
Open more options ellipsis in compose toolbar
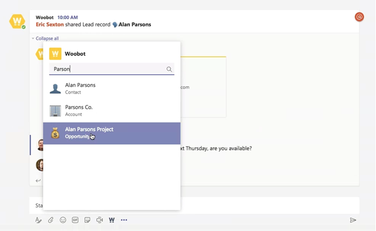click(x=124, y=220)
